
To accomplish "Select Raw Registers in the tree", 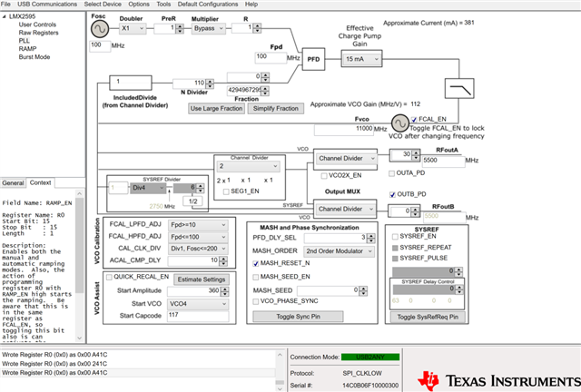I will pos(38,33).
